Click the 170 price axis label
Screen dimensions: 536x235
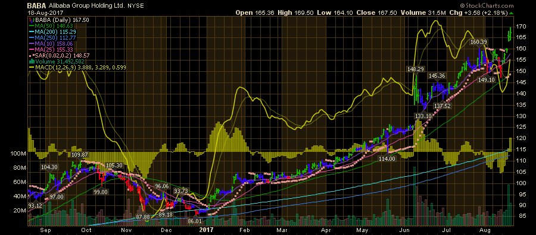pos(521,26)
